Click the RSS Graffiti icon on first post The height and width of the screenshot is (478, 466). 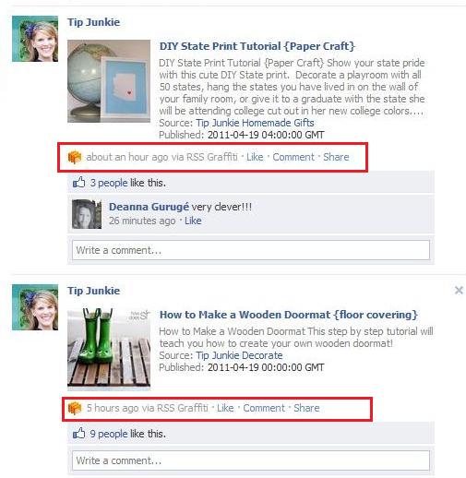pyautogui.click(x=75, y=157)
